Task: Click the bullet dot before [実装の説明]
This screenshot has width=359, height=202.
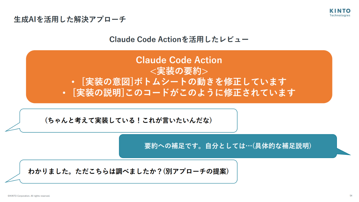Action: [64, 93]
